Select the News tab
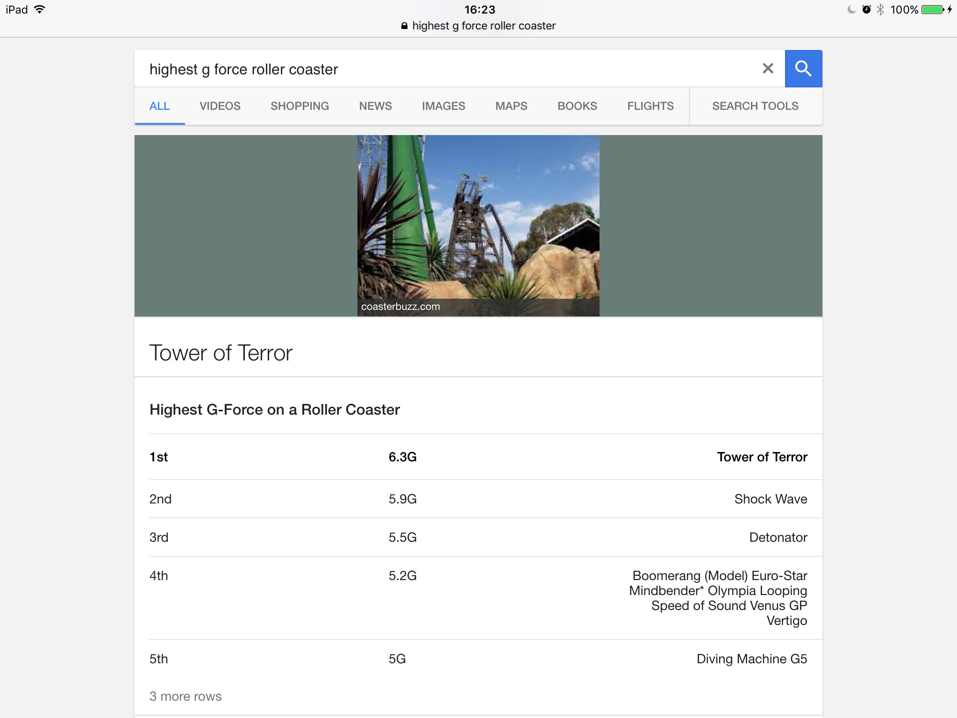Viewport: 957px width, 718px height. pyautogui.click(x=375, y=106)
